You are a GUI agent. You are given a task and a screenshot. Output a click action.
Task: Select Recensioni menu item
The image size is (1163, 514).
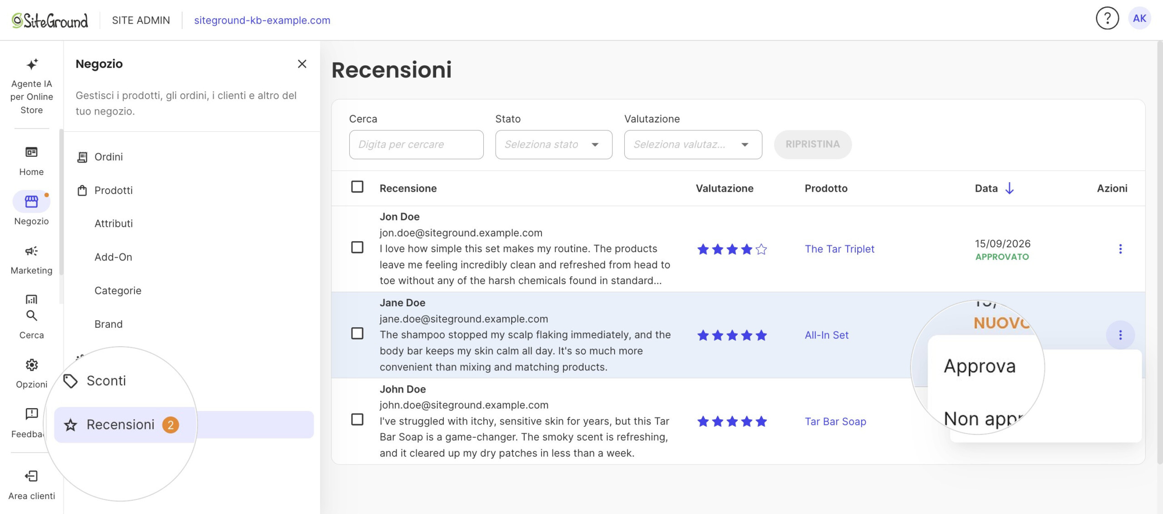tap(184, 425)
